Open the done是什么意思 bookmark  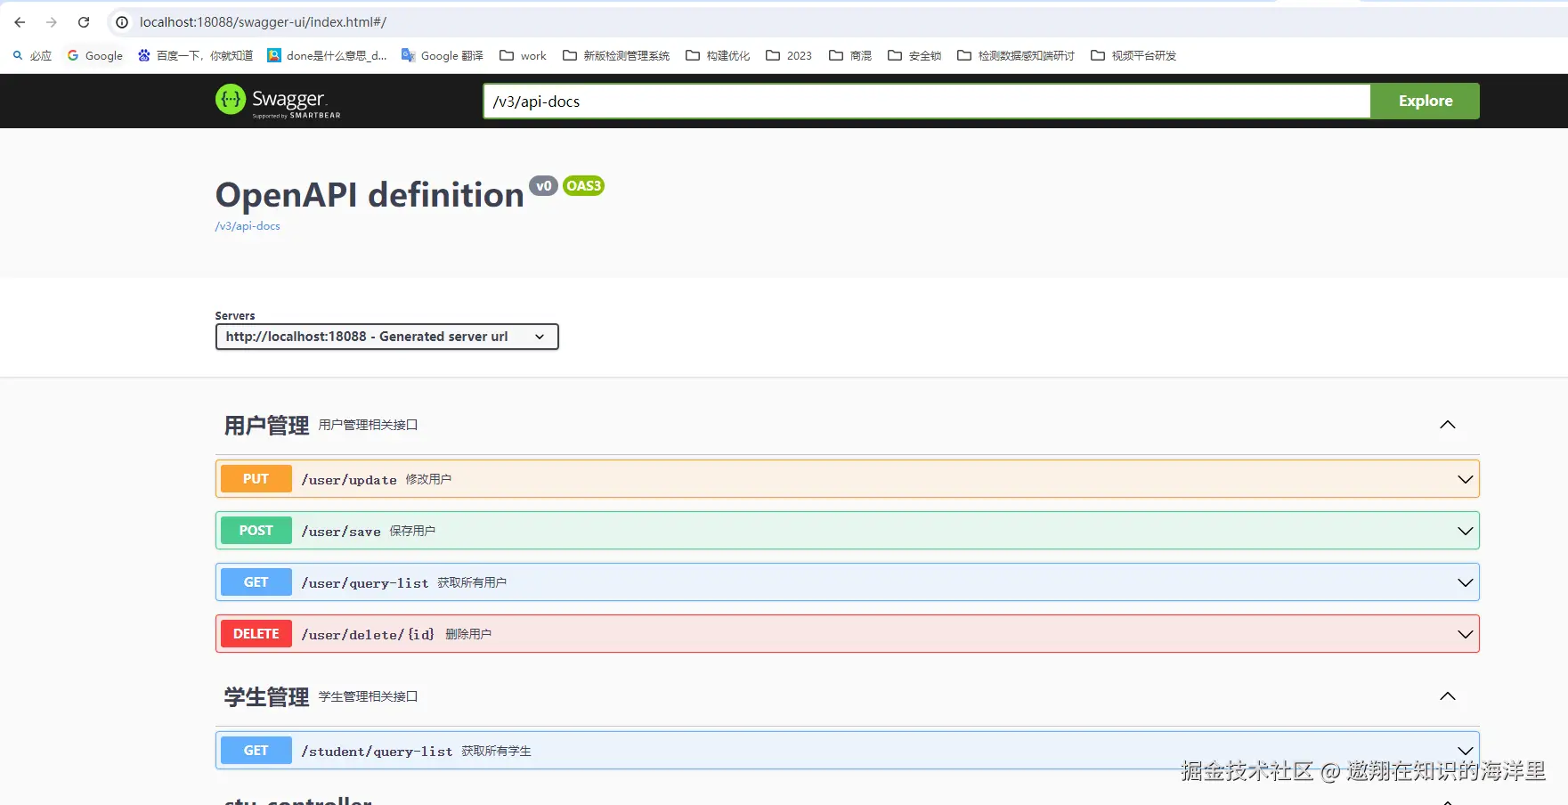pos(328,55)
